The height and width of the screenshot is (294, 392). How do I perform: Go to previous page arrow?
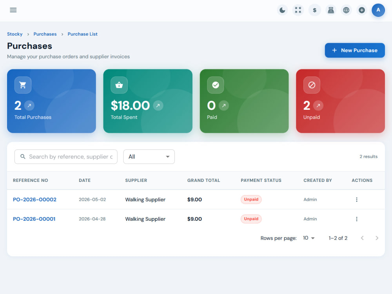[x=362, y=238]
